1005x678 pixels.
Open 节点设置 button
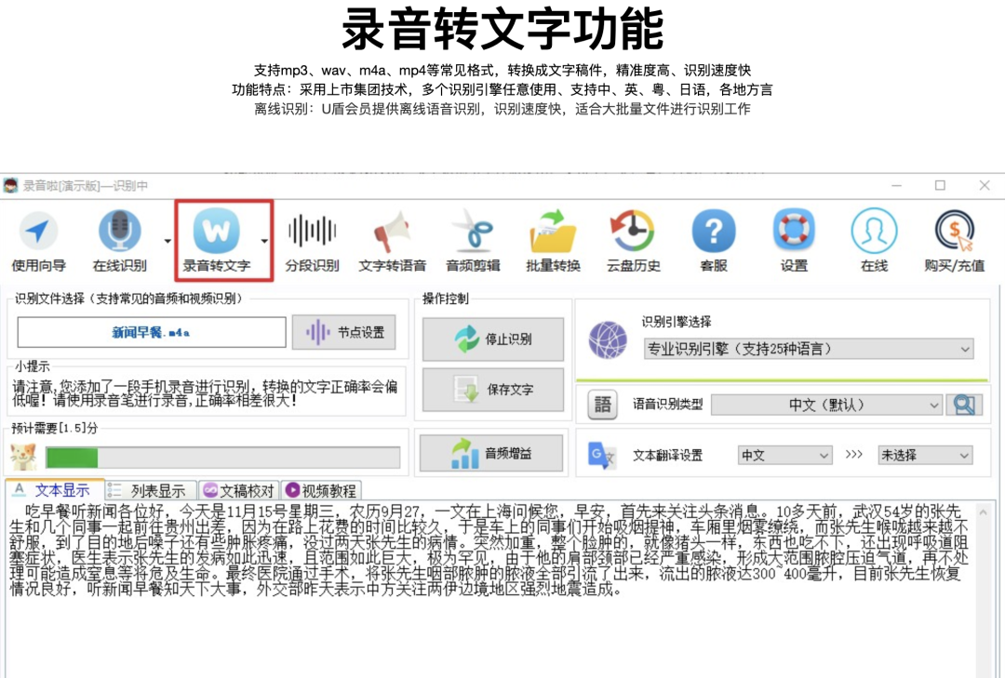click(x=343, y=332)
